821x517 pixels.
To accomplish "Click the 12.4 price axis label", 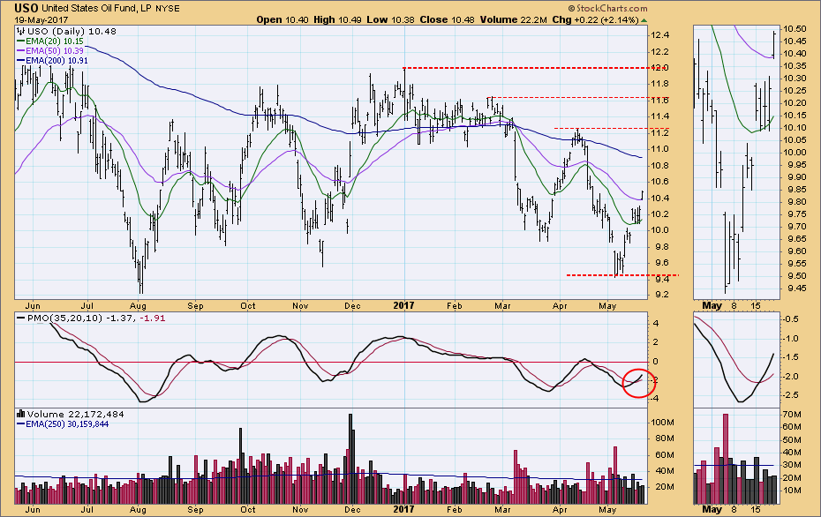I will [x=659, y=35].
